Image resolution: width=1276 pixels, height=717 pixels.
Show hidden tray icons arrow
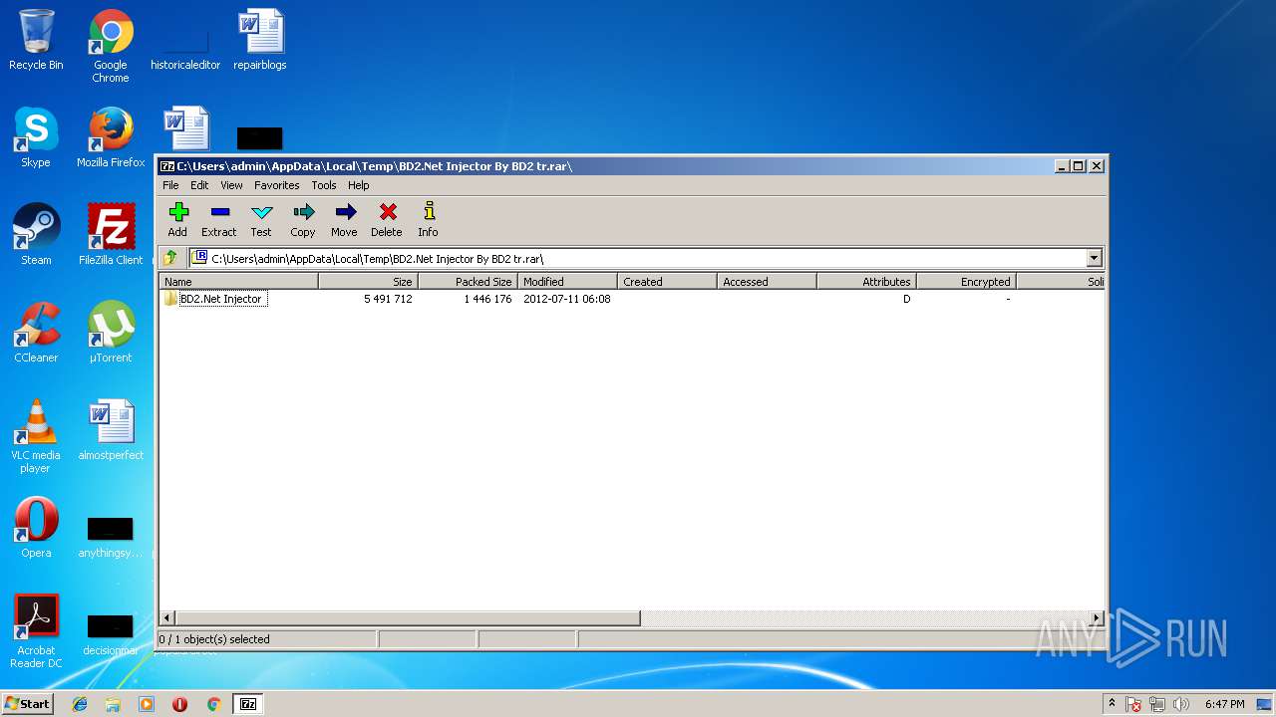(x=1113, y=704)
